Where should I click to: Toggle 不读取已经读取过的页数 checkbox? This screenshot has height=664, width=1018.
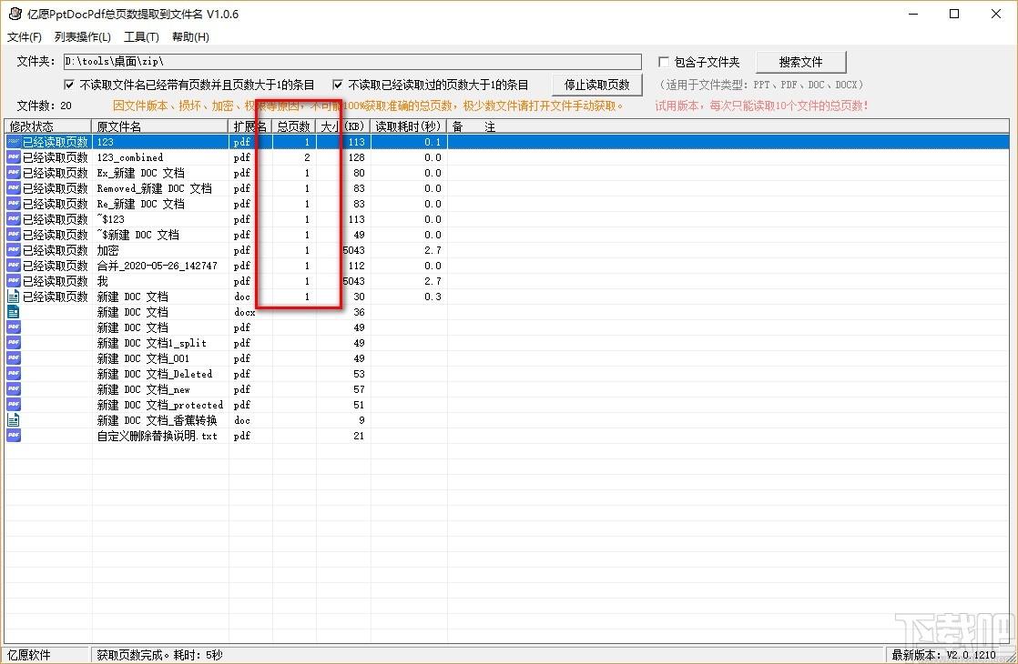pyautogui.click(x=338, y=85)
